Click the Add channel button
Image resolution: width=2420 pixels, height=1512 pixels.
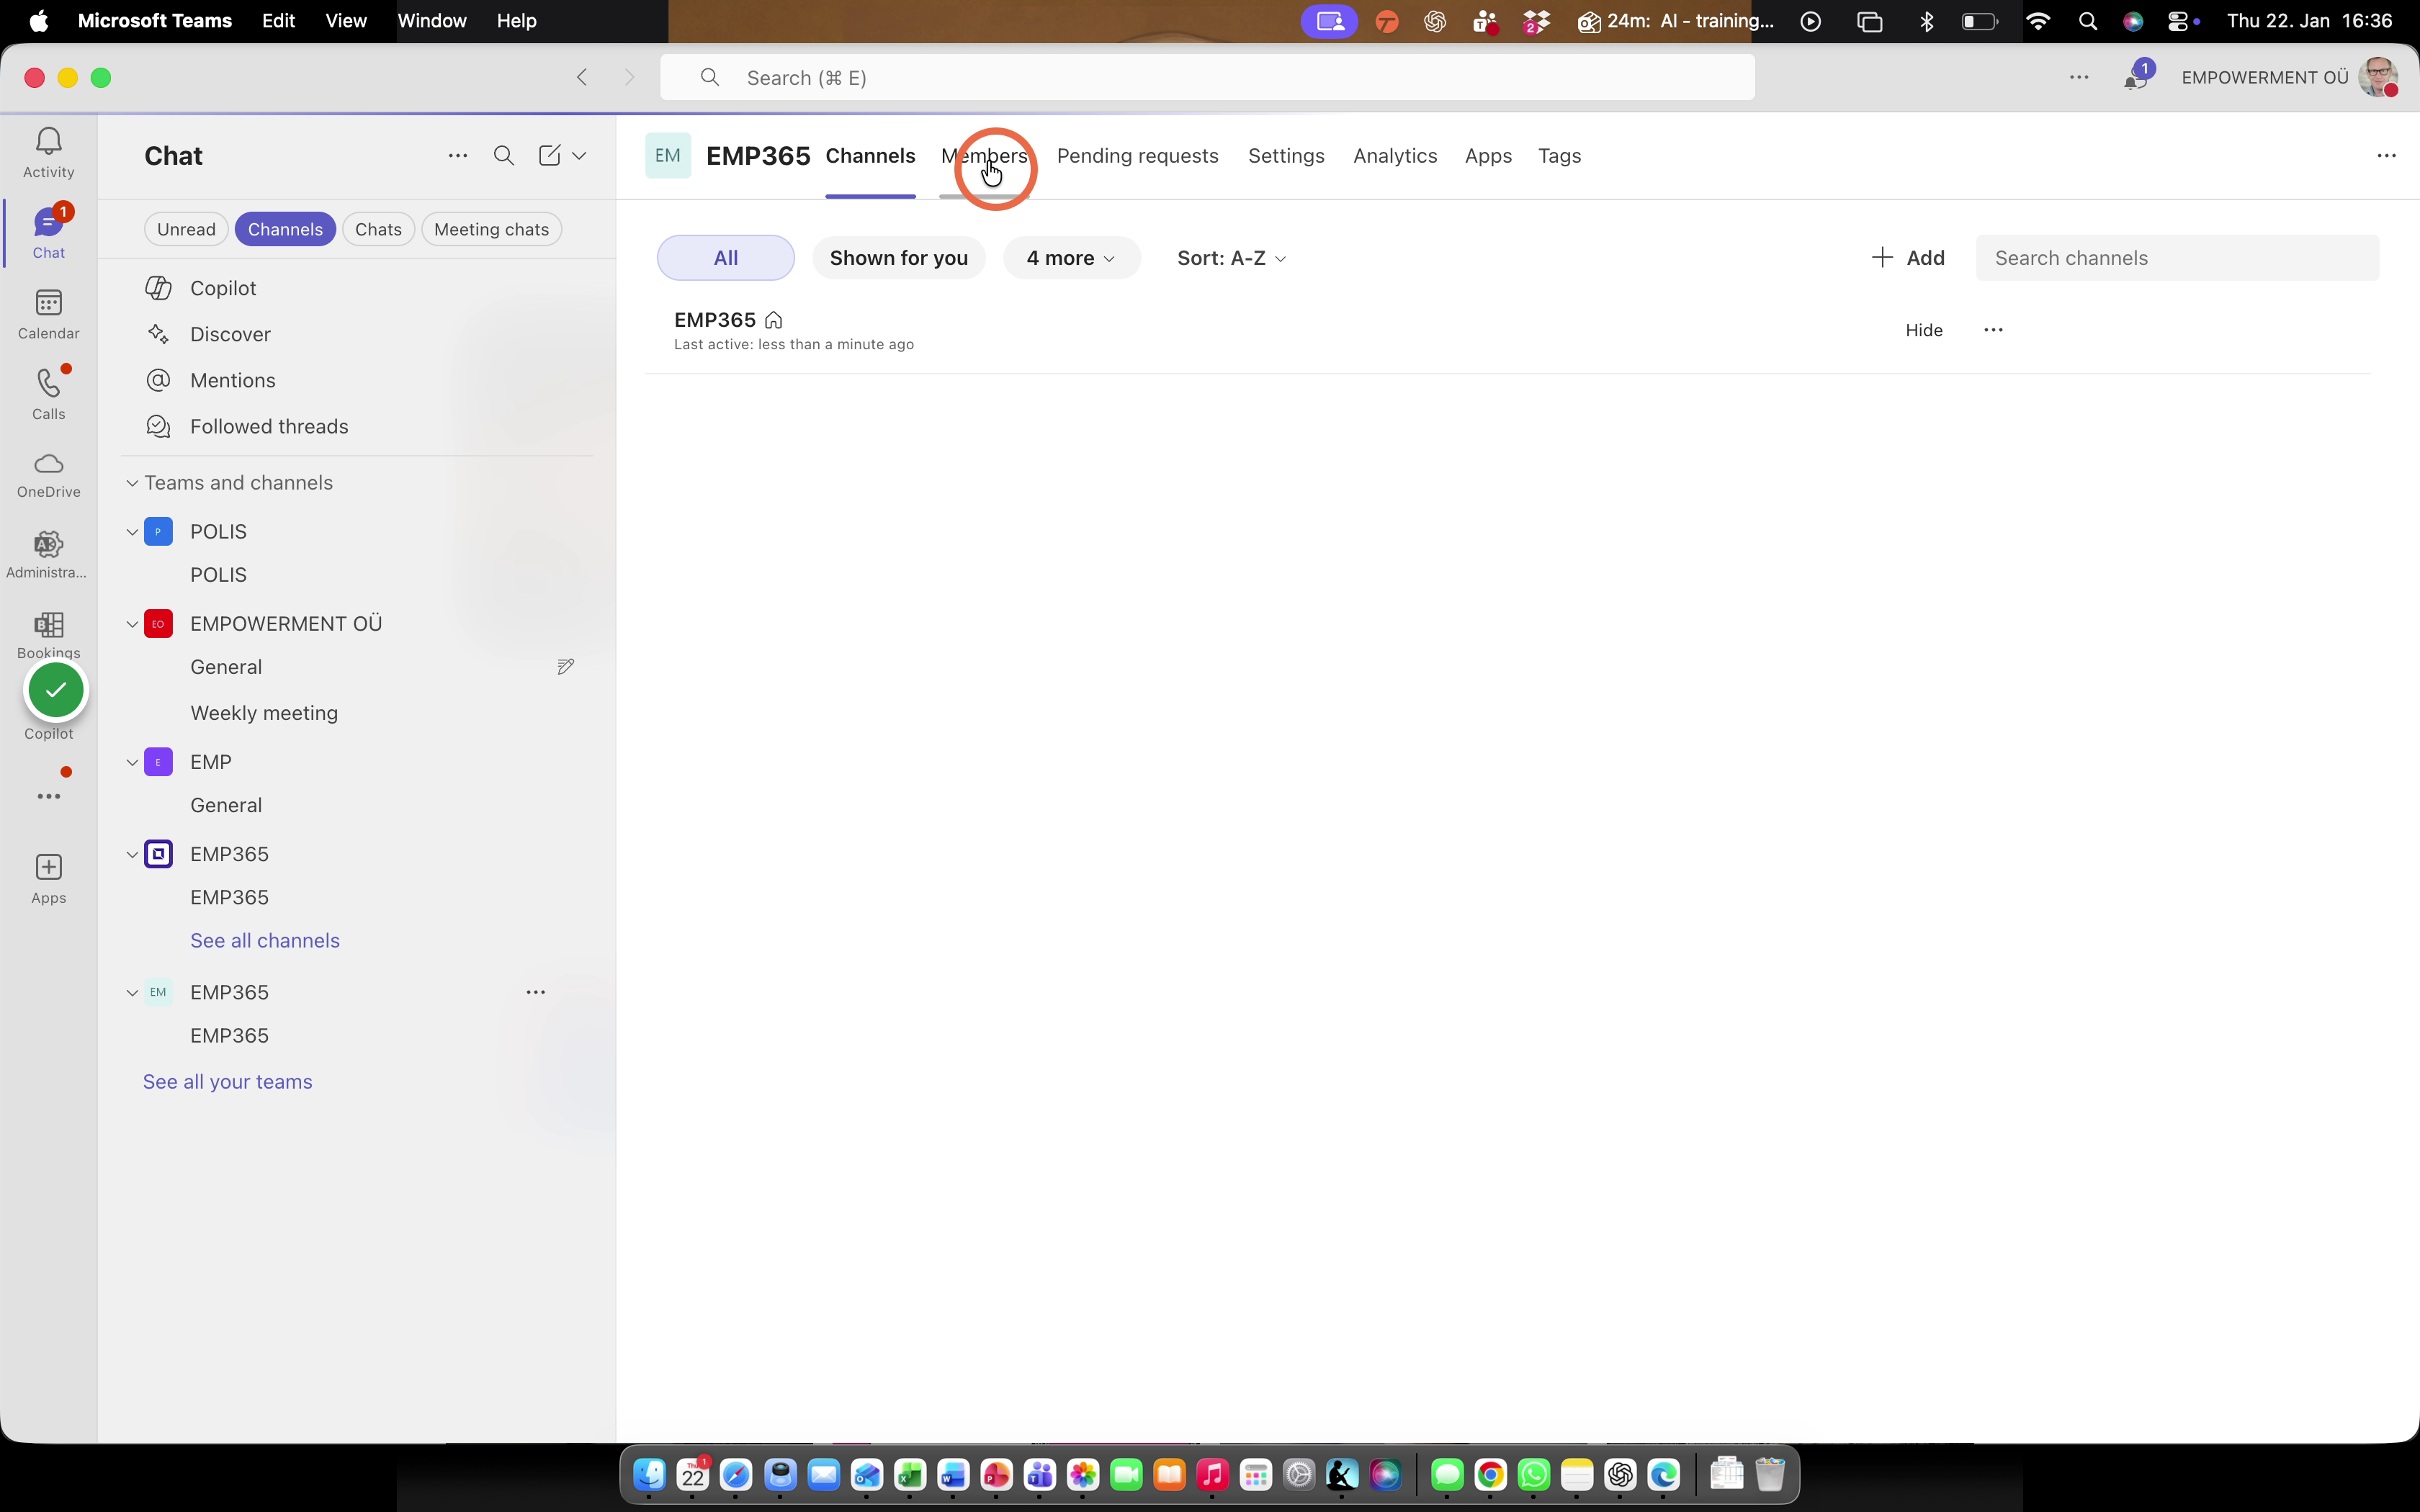pos(1908,258)
